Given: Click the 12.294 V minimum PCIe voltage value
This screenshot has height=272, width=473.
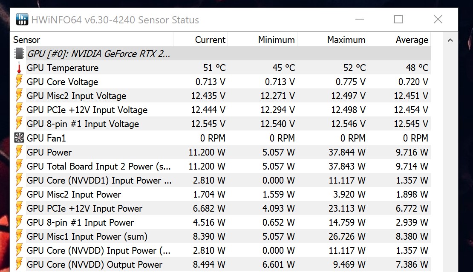Looking at the screenshot, I should click(x=277, y=110).
